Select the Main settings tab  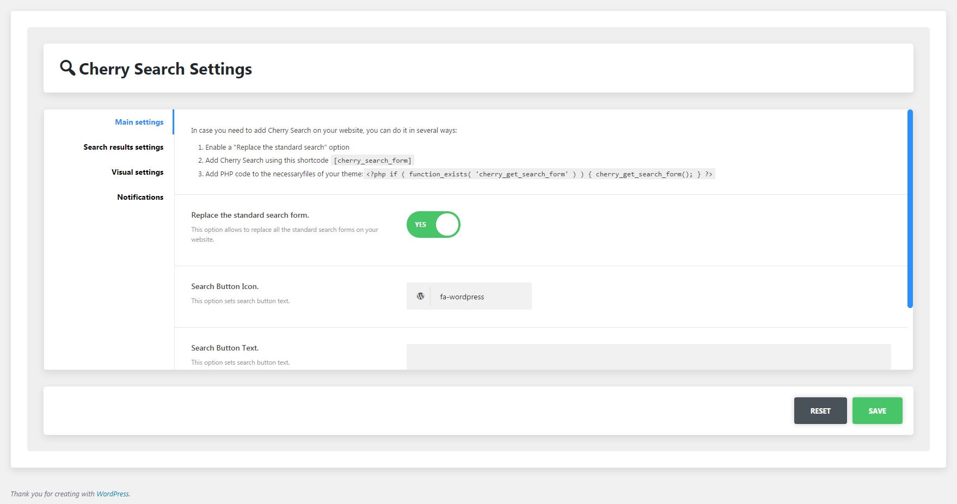click(x=139, y=122)
